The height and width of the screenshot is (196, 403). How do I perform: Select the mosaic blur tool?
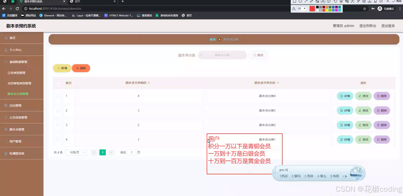(x=317, y=1)
